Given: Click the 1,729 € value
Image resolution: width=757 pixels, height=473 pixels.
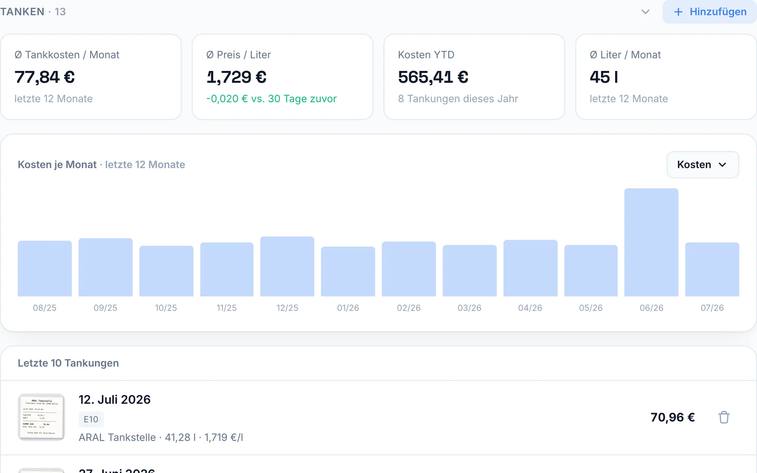Looking at the screenshot, I should (x=237, y=77).
